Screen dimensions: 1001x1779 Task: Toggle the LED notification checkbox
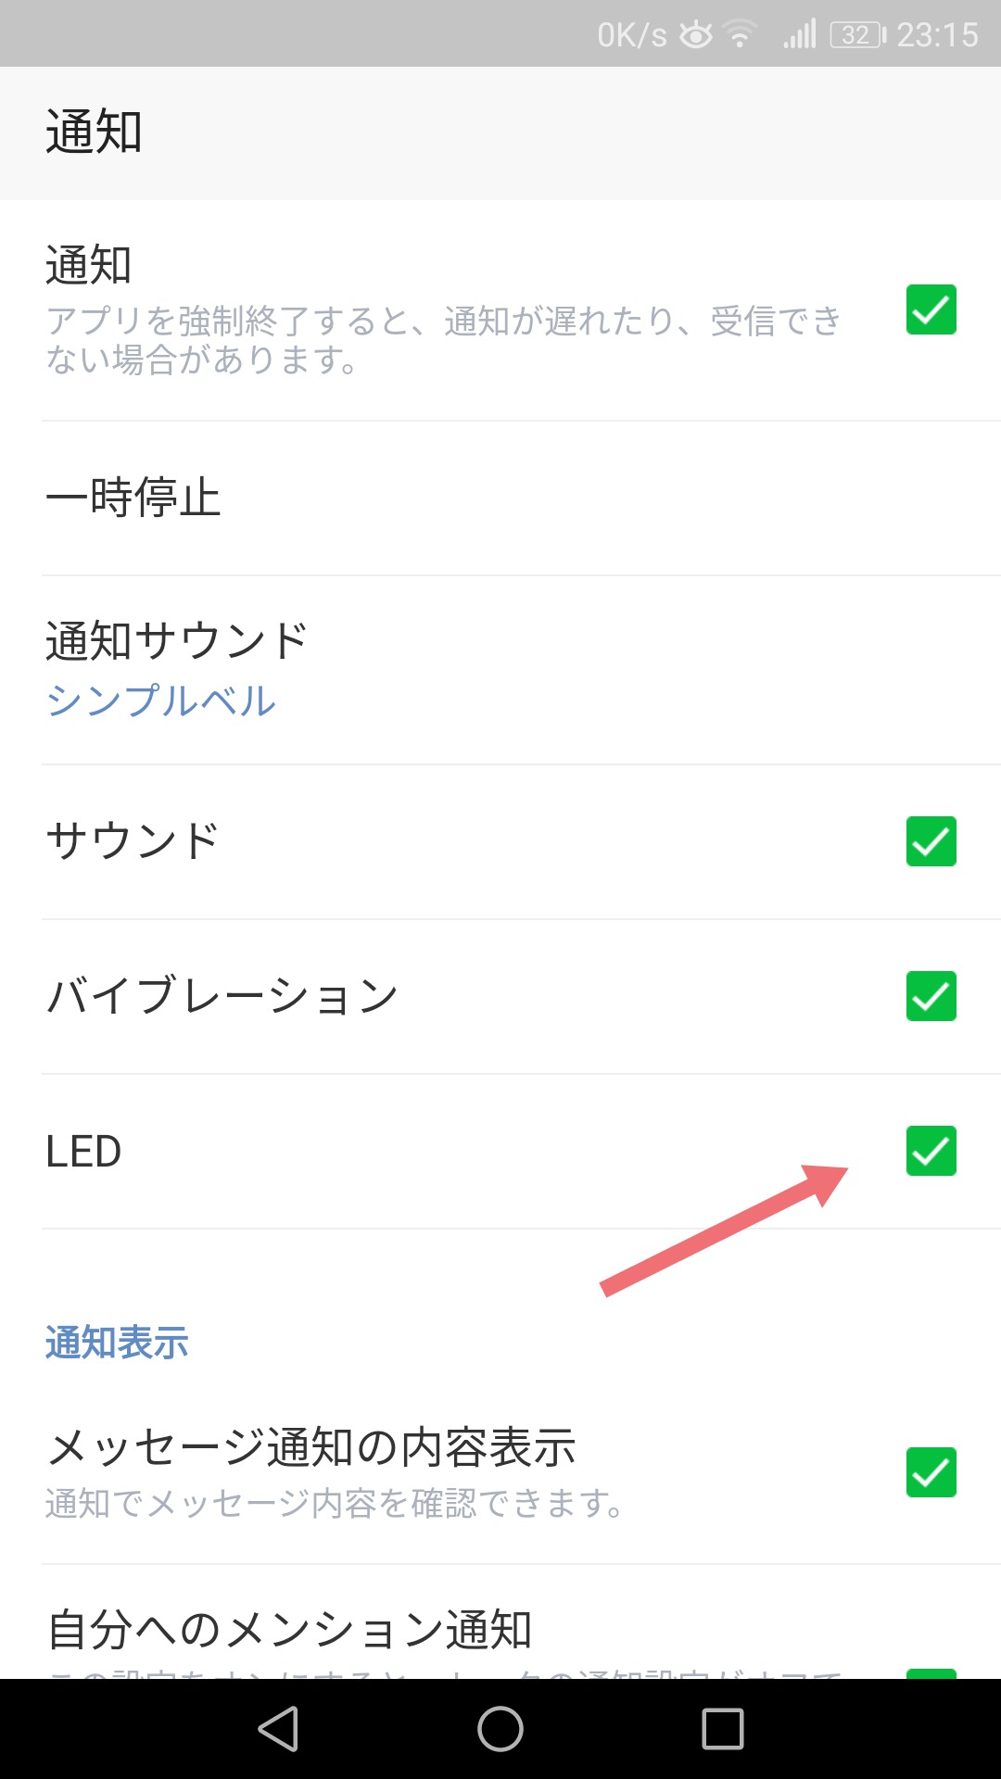[x=931, y=1151]
